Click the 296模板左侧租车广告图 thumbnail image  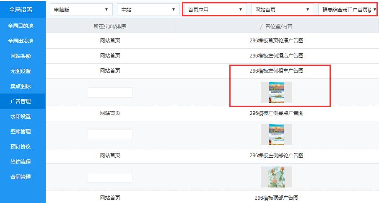point(276,92)
